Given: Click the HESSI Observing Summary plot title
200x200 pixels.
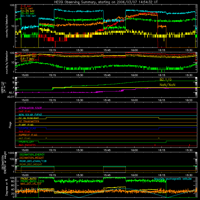Looking at the screenshot, I should (x=106, y=2).
